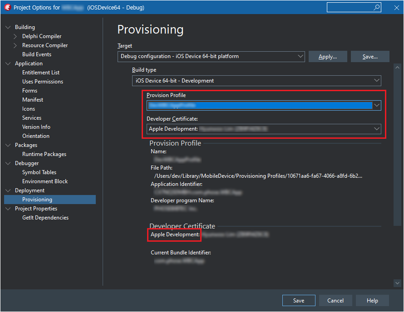Screen dimensions: 404x312
Task: Click the RAD Studio logo icon
Action: (7, 7)
